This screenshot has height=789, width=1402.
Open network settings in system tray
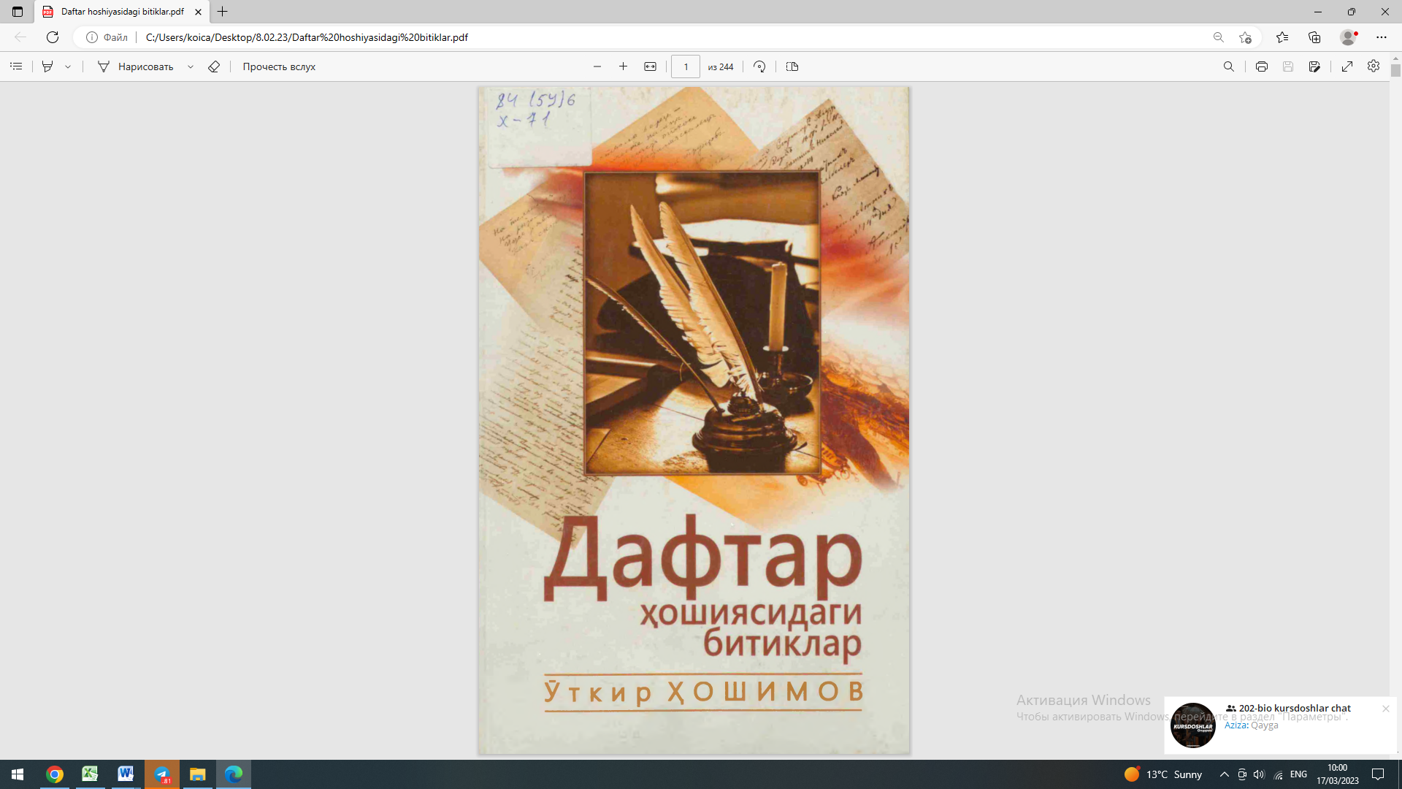[1279, 774]
